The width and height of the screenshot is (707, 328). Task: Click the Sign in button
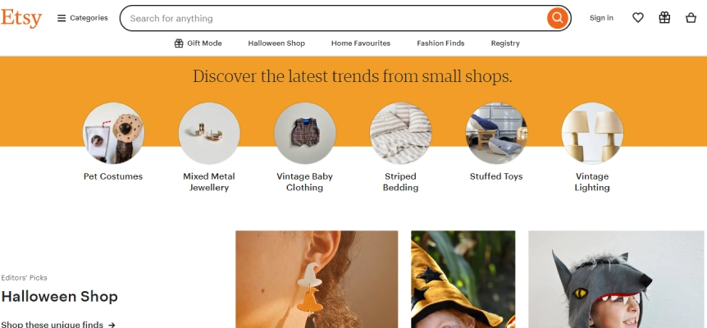601,18
